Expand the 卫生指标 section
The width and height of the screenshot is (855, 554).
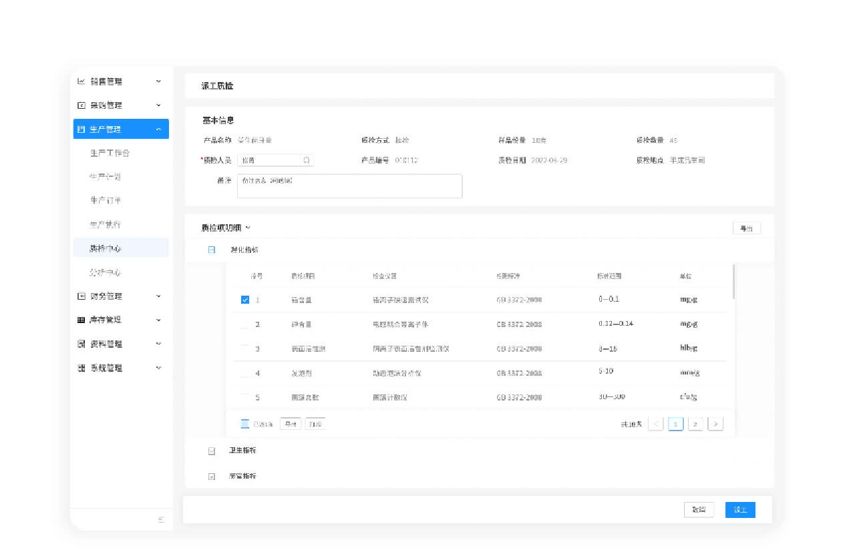[x=212, y=451]
